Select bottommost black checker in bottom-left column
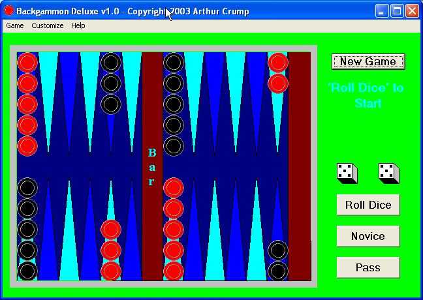Screen dimensions: 423x300 pyautogui.click(x=27, y=271)
